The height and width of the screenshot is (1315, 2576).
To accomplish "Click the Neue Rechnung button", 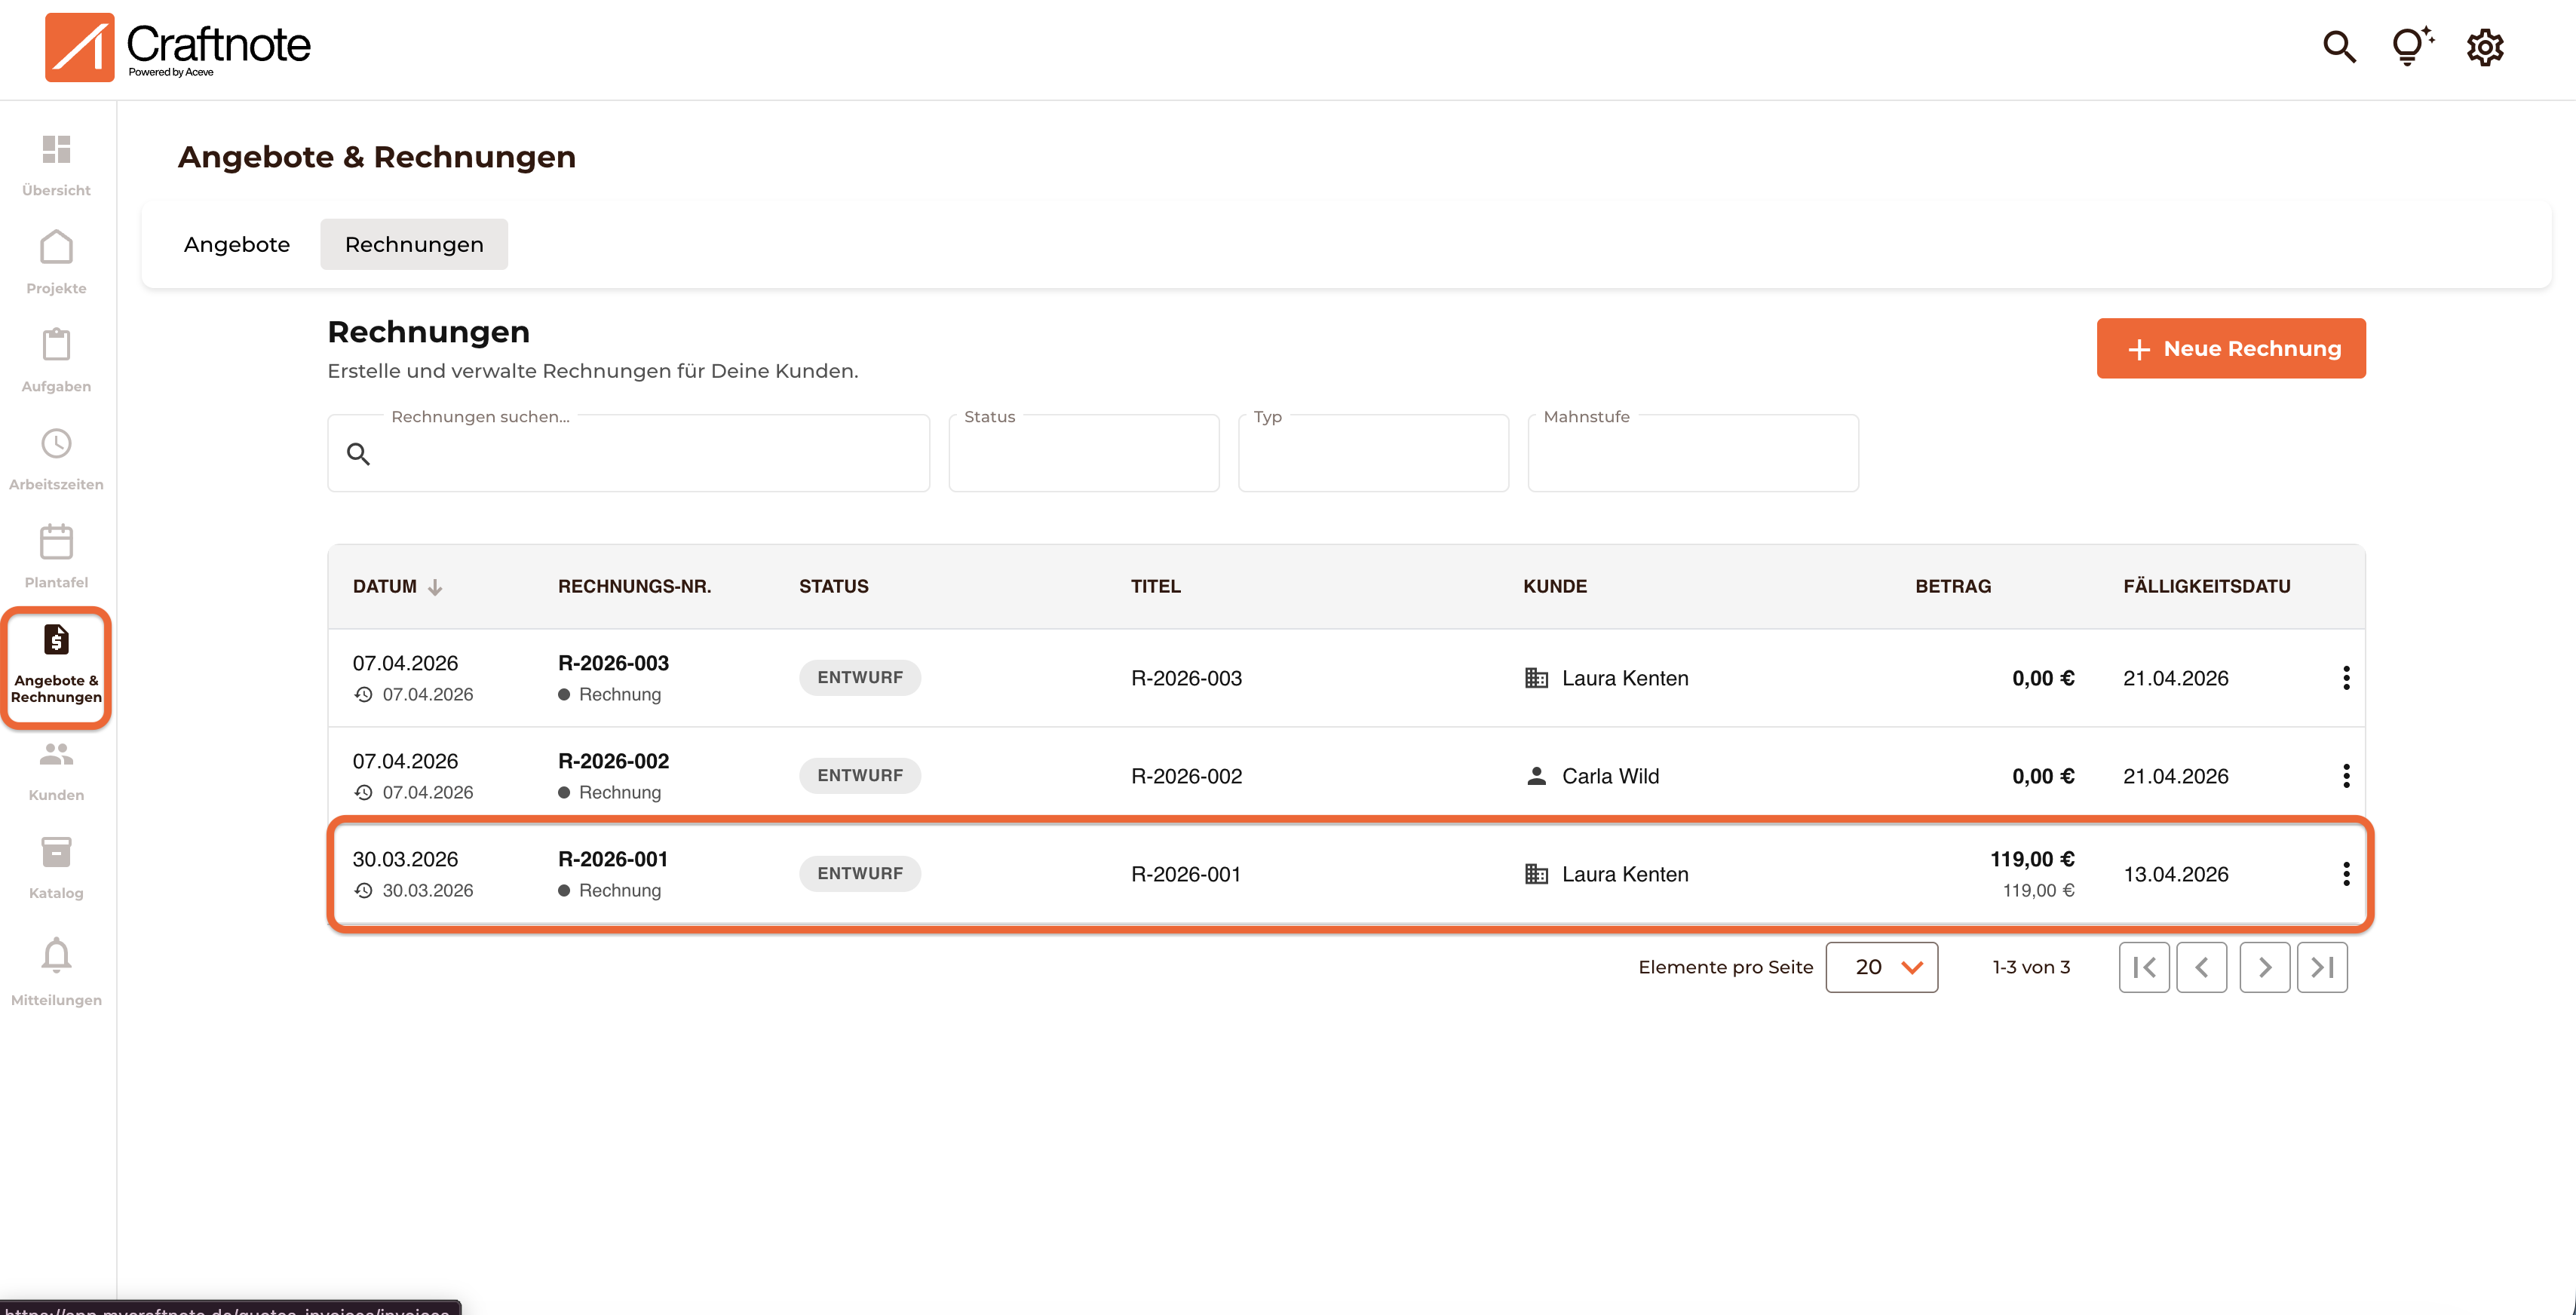I will 2230,349.
